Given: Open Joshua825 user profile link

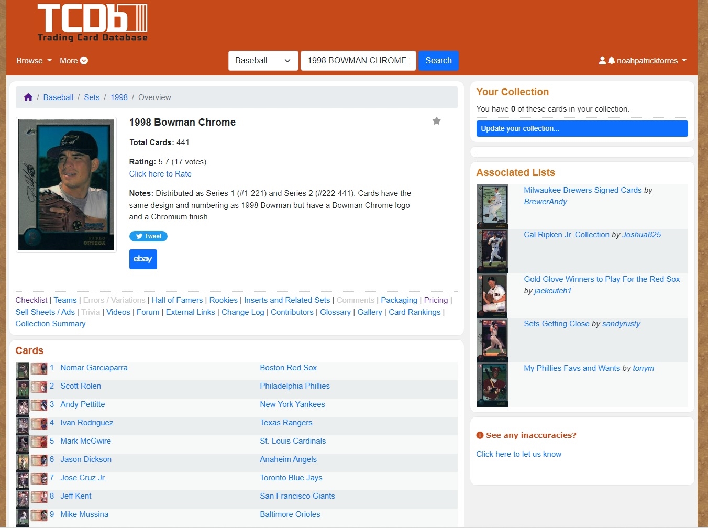Looking at the screenshot, I should point(641,235).
